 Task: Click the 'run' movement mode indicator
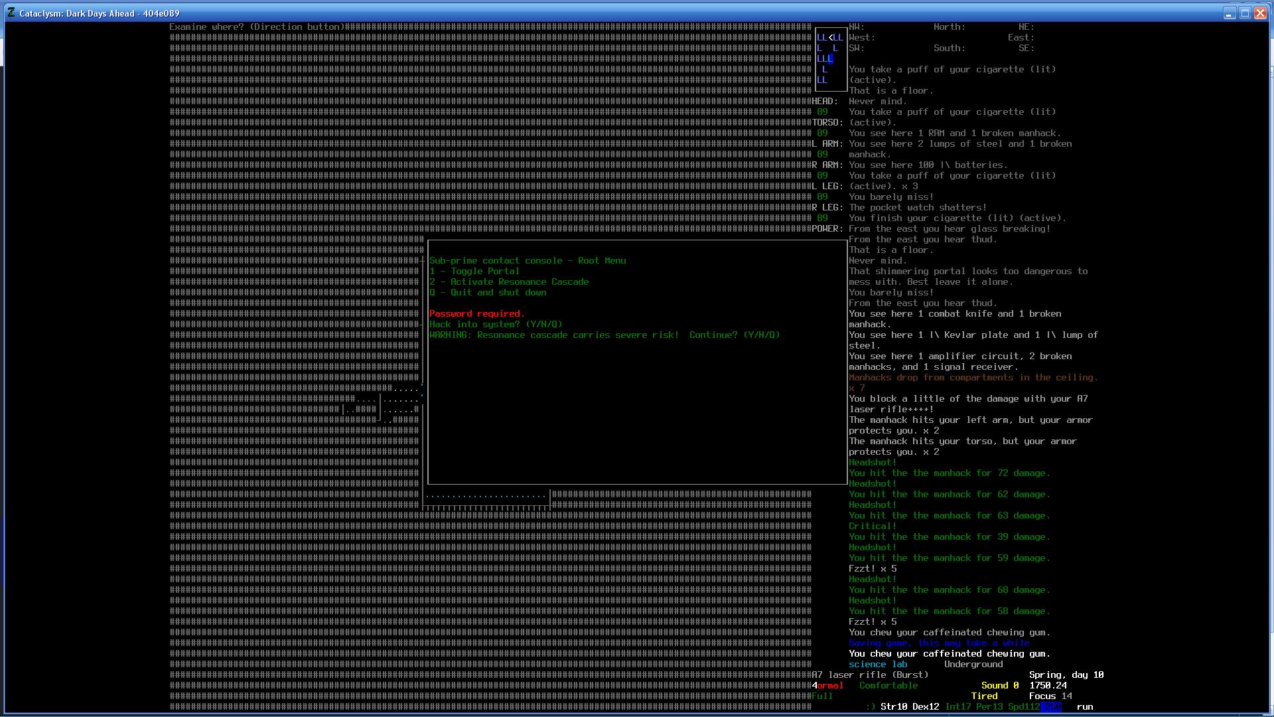coord(1085,707)
